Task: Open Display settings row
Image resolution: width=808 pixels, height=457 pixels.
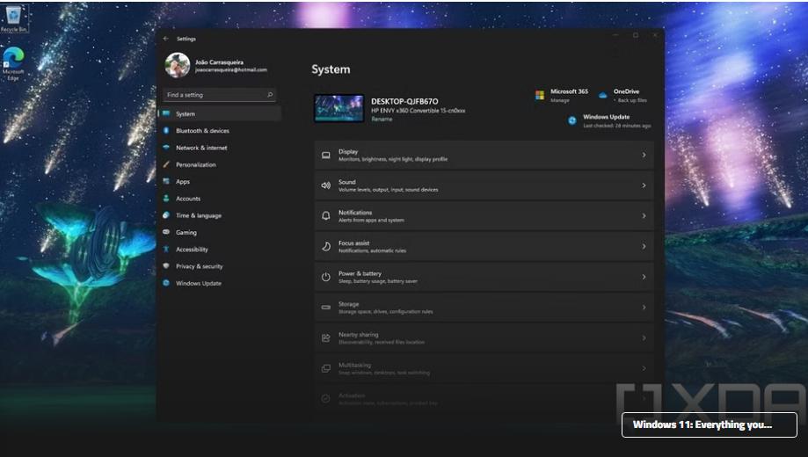Action: coord(484,155)
